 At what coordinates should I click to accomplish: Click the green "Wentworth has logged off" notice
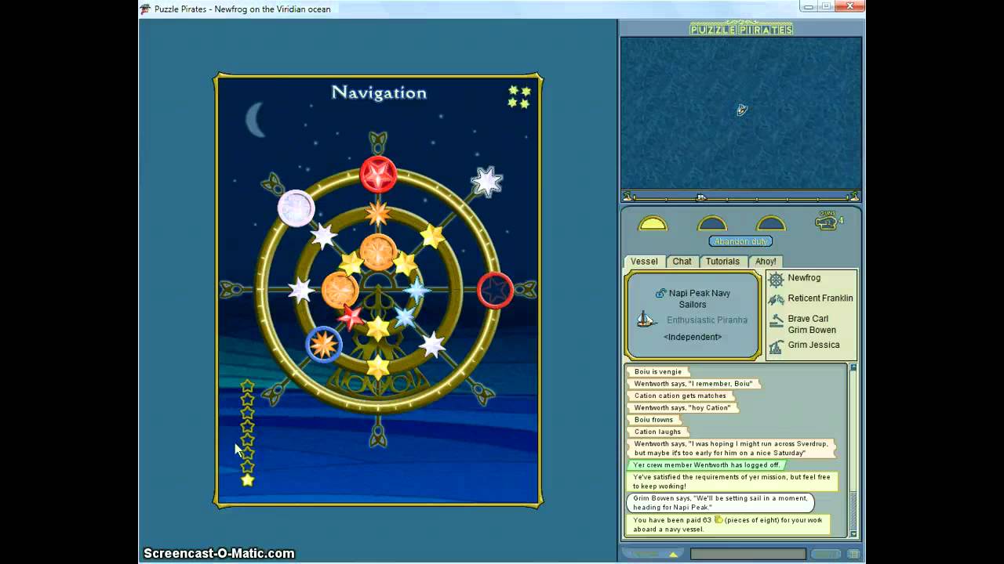(x=706, y=465)
